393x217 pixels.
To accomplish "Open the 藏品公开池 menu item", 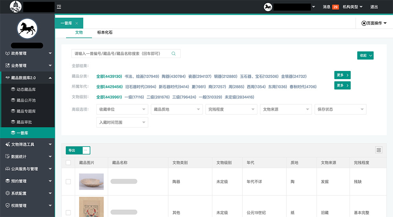I will pos(28,100).
